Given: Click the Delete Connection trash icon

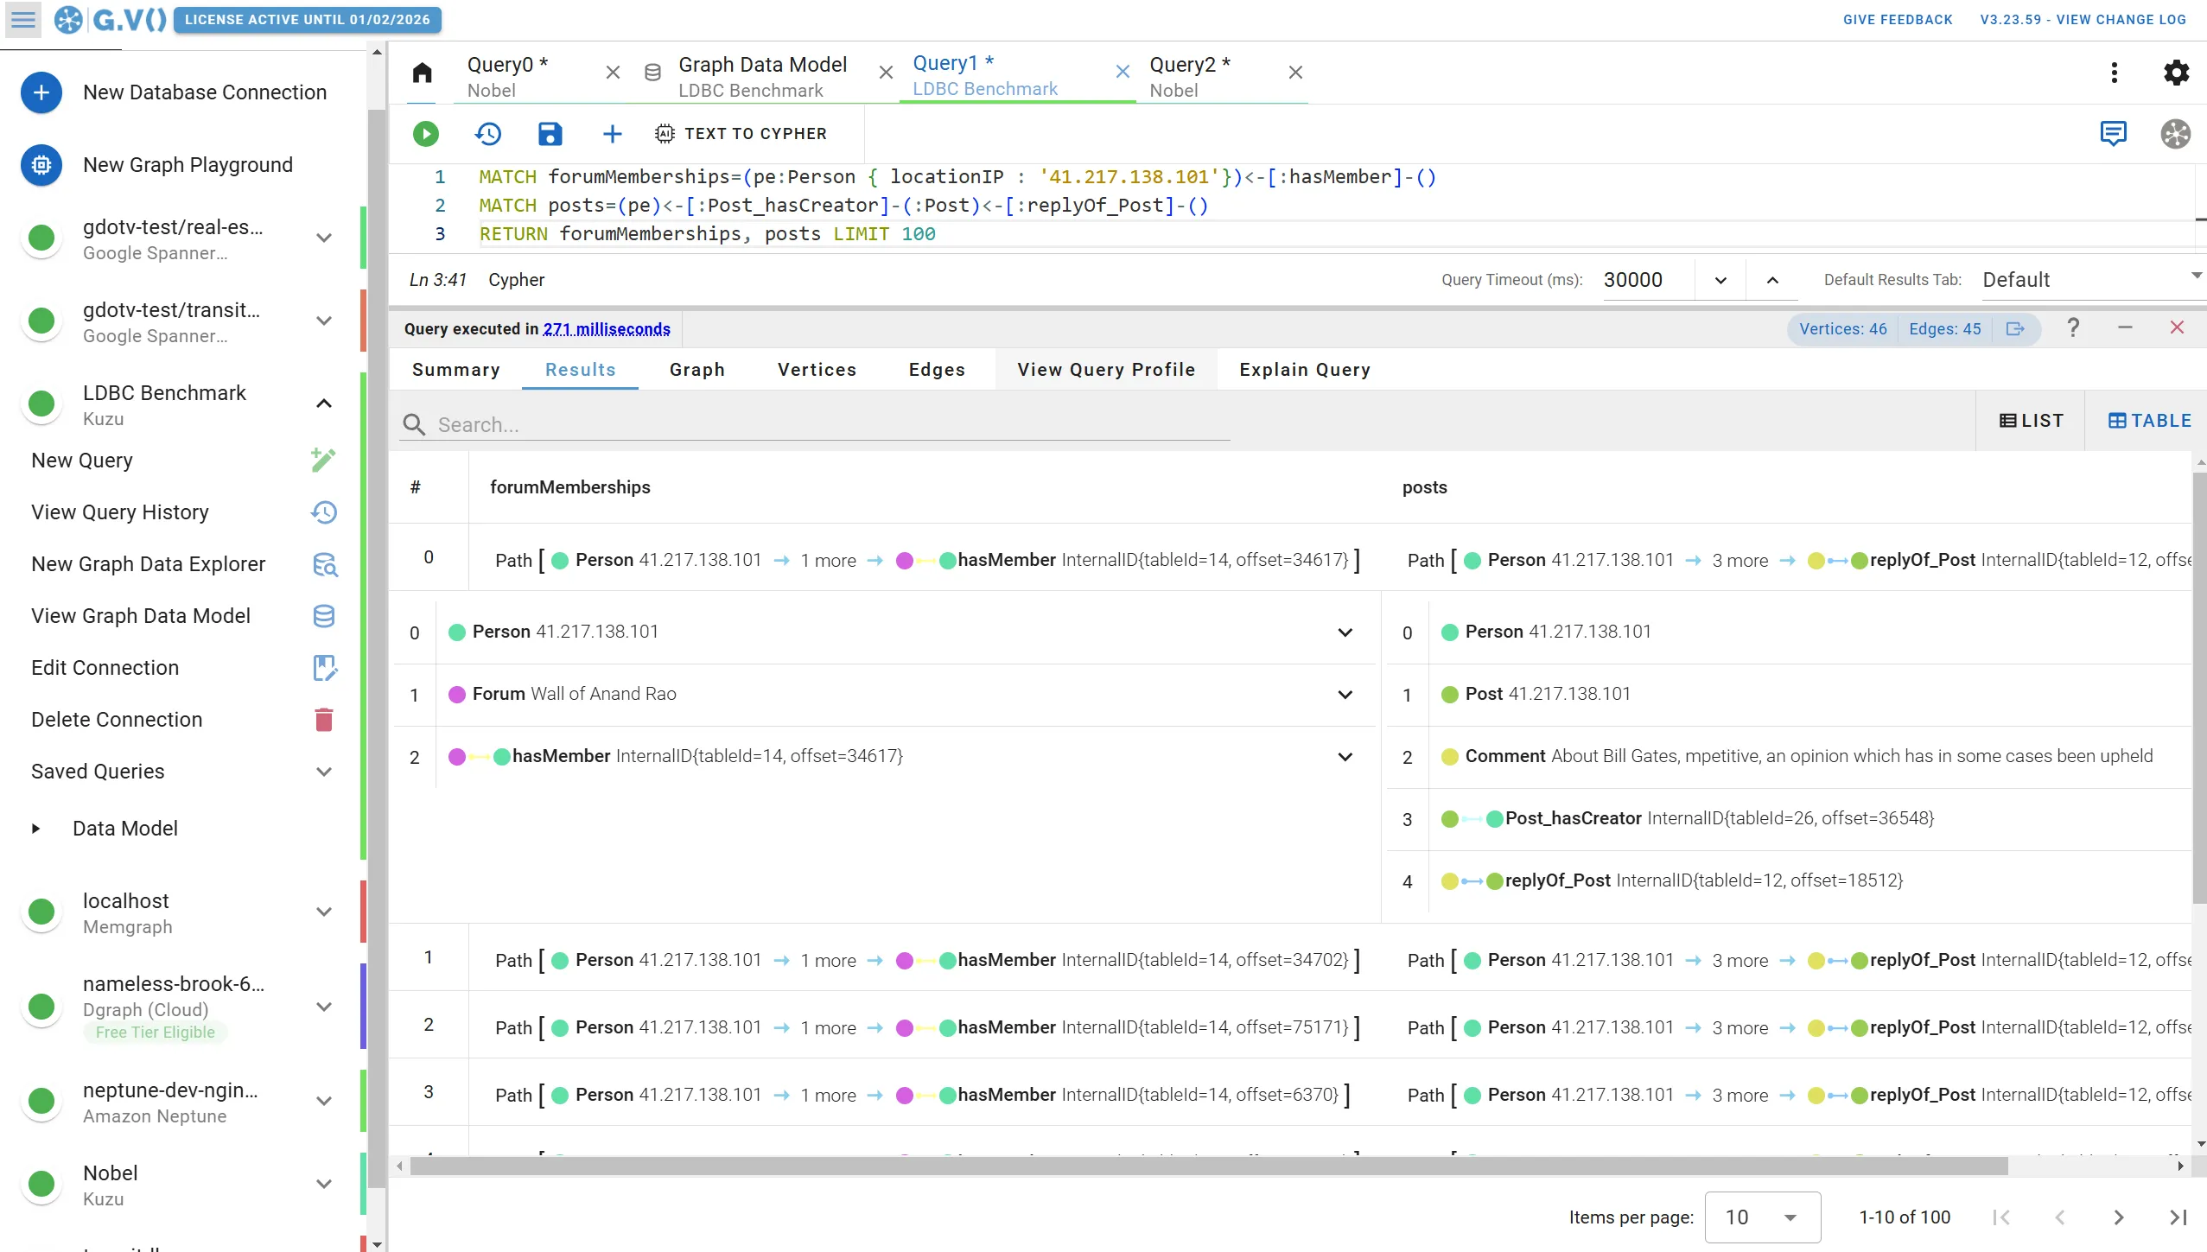Looking at the screenshot, I should click(x=324, y=720).
